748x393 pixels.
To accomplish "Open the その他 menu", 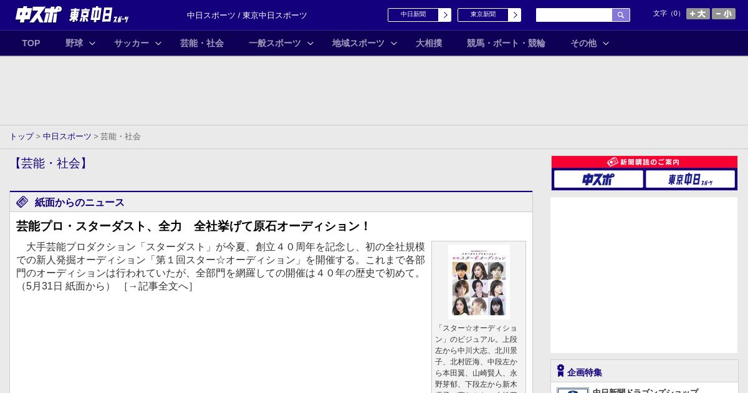I will click(583, 43).
